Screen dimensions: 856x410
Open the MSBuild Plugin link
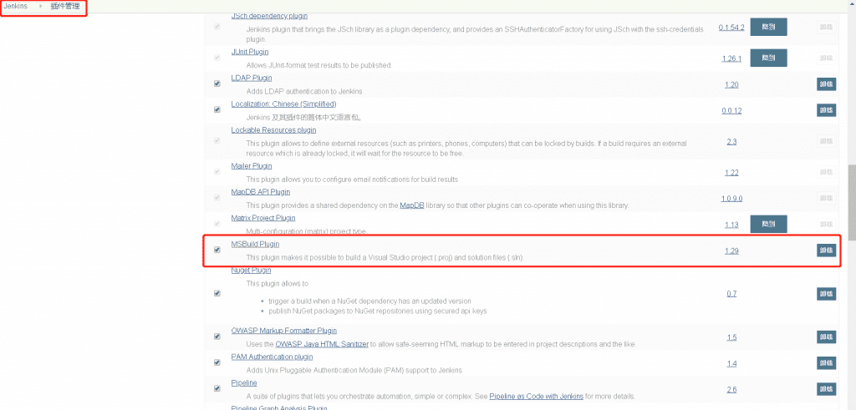tap(255, 245)
